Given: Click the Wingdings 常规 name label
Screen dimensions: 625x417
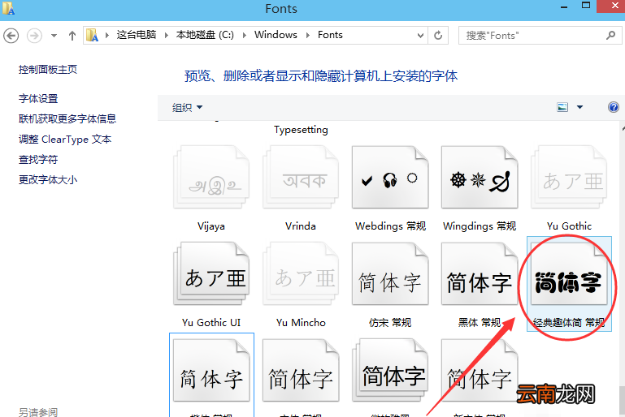Looking at the screenshot, I should [480, 226].
